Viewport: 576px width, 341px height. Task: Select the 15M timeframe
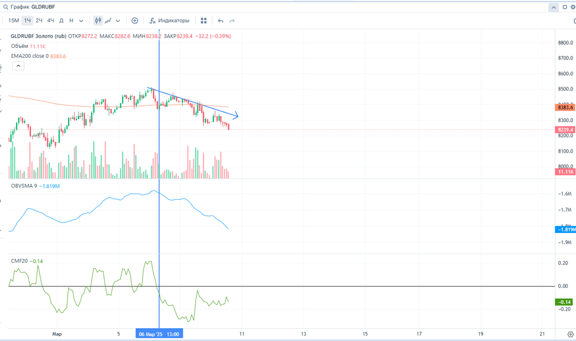click(x=13, y=21)
